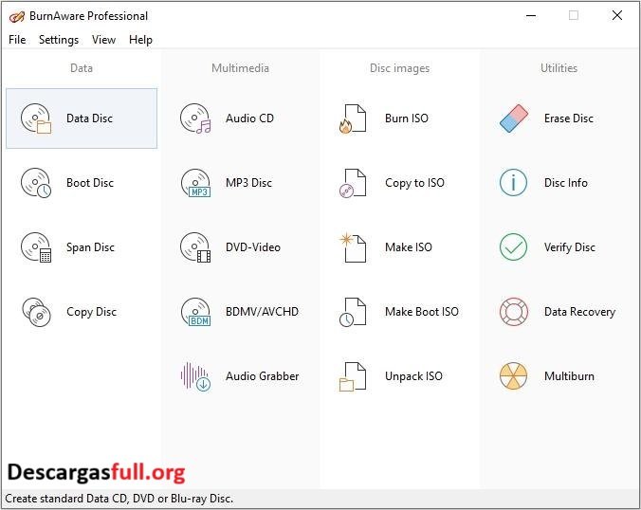Open the Help menu
641x510 pixels.
pyautogui.click(x=140, y=40)
